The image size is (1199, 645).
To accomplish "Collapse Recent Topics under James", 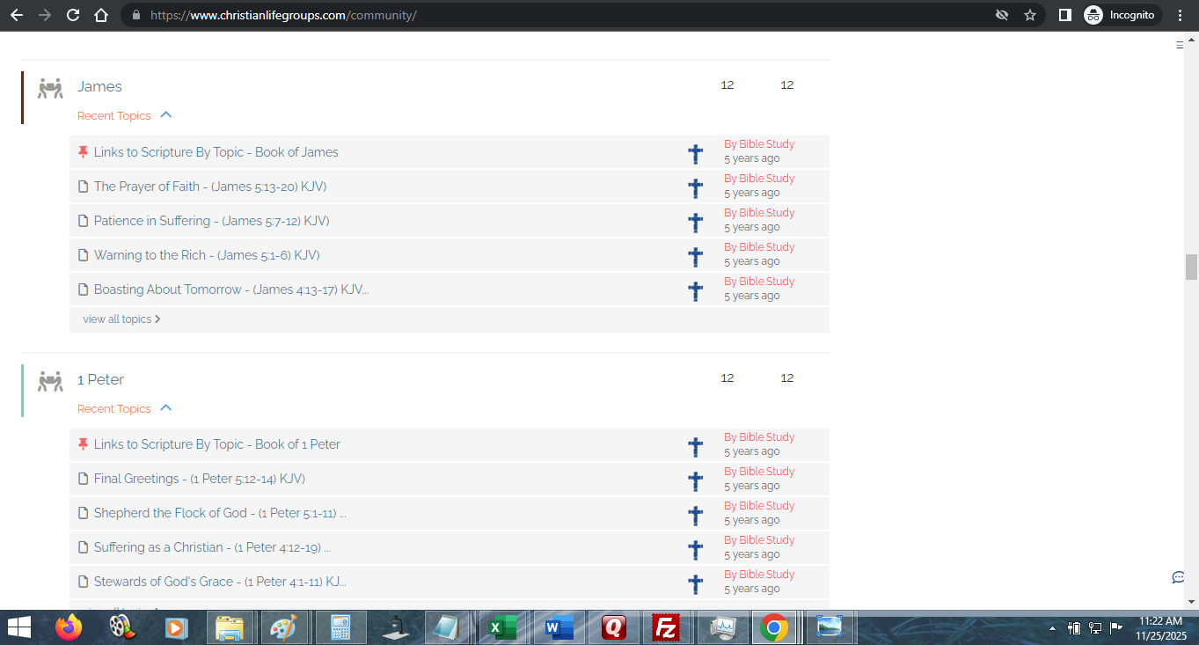I will coord(165,115).
